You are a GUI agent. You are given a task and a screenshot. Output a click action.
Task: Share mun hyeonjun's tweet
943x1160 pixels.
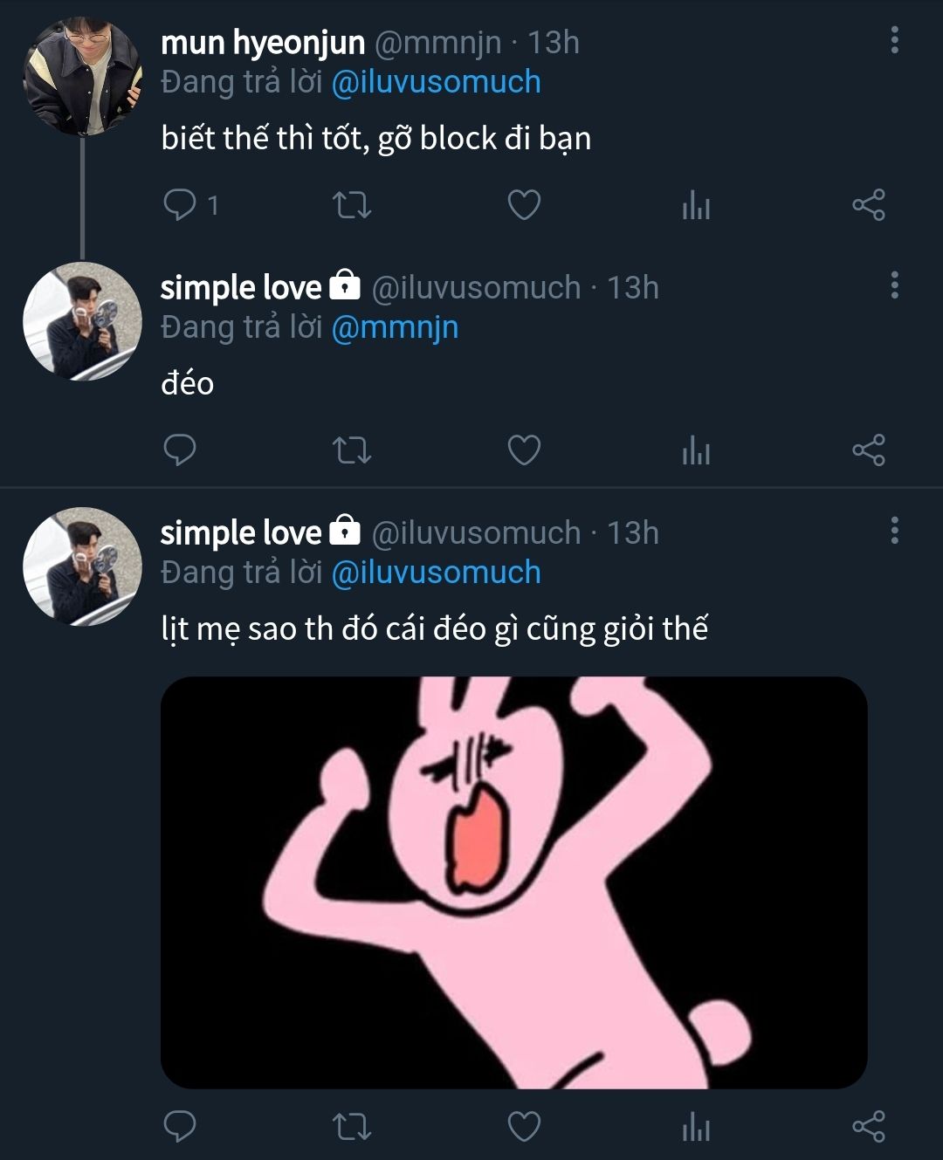point(868,205)
